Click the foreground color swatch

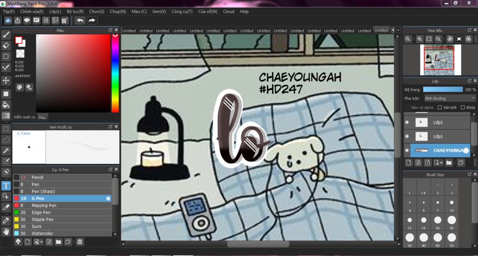[19, 40]
